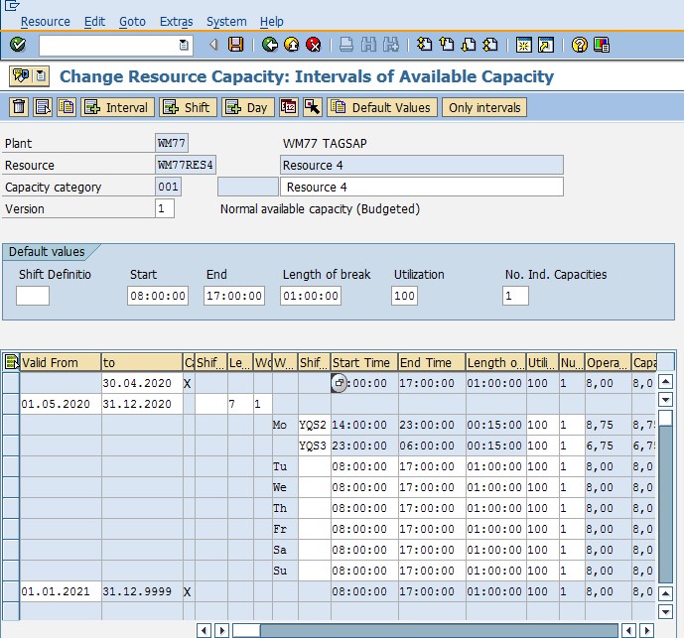The height and width of the screenshot is (638, 684).
Task: Click the Customize Local Layout icon
Action: click(x=602, y=45)
